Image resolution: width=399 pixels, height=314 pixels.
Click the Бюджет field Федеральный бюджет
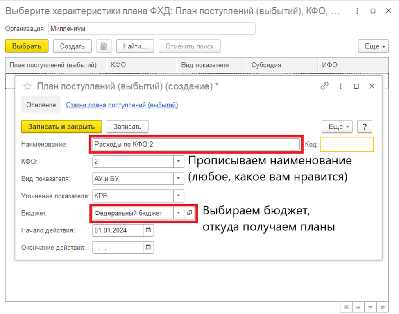[133, 213]
